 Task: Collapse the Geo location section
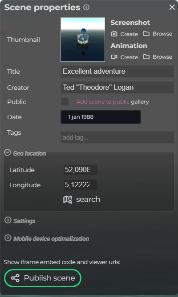pyautogui.click(x=8, y=153)
